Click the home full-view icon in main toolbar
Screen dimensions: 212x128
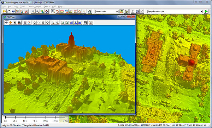pos(47,12)
